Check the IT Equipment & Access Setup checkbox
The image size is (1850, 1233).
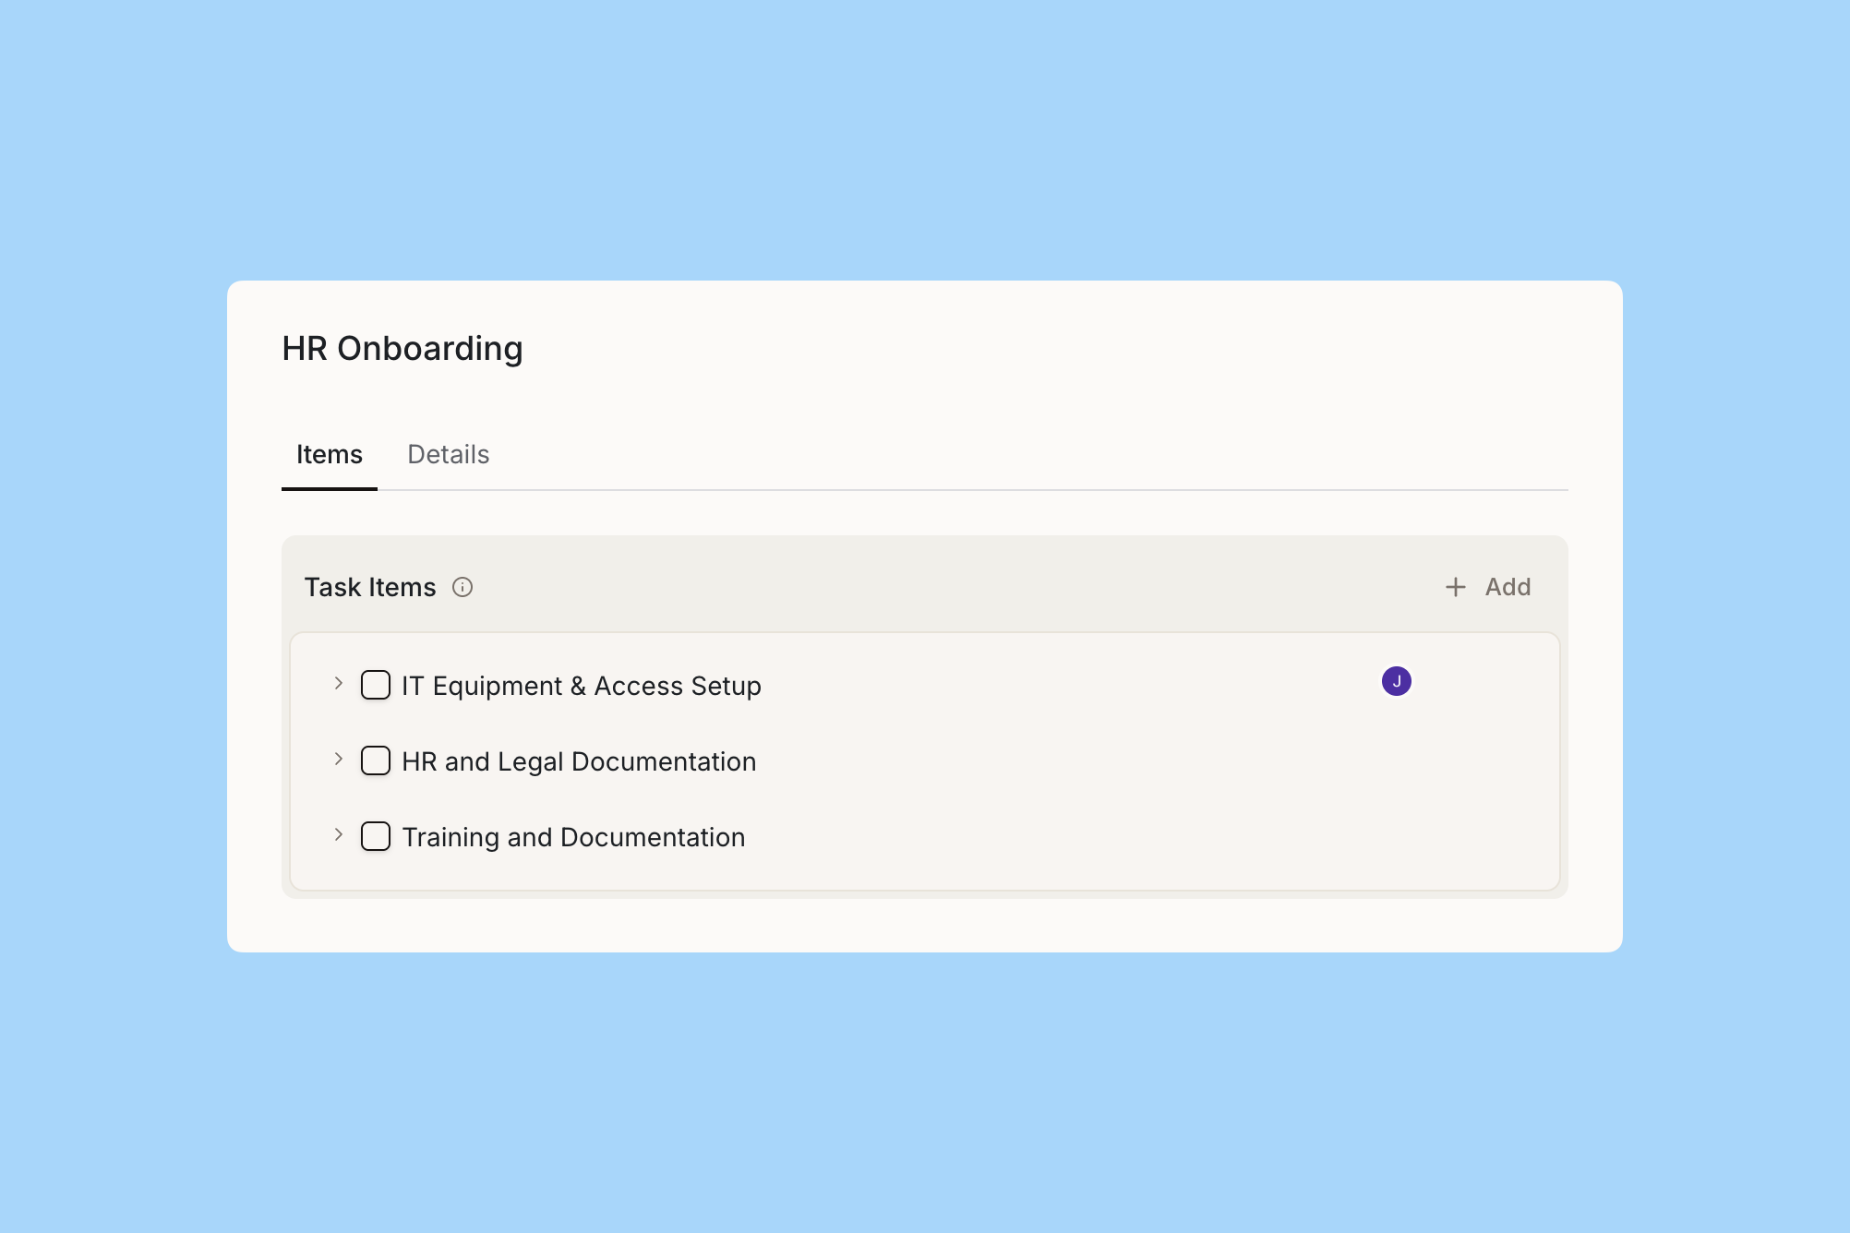coord(376,686)
